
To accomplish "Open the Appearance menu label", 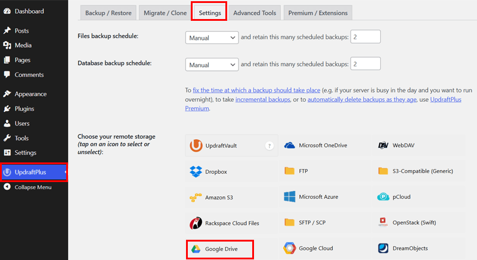I will pyautogui.click(x=30, y=94).
